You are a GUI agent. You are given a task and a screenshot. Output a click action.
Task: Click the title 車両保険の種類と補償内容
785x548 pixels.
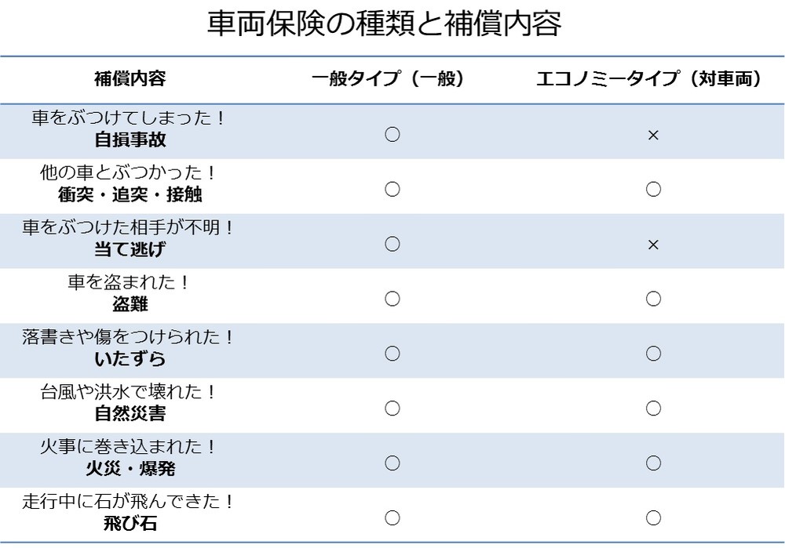(x=385, y=24)
